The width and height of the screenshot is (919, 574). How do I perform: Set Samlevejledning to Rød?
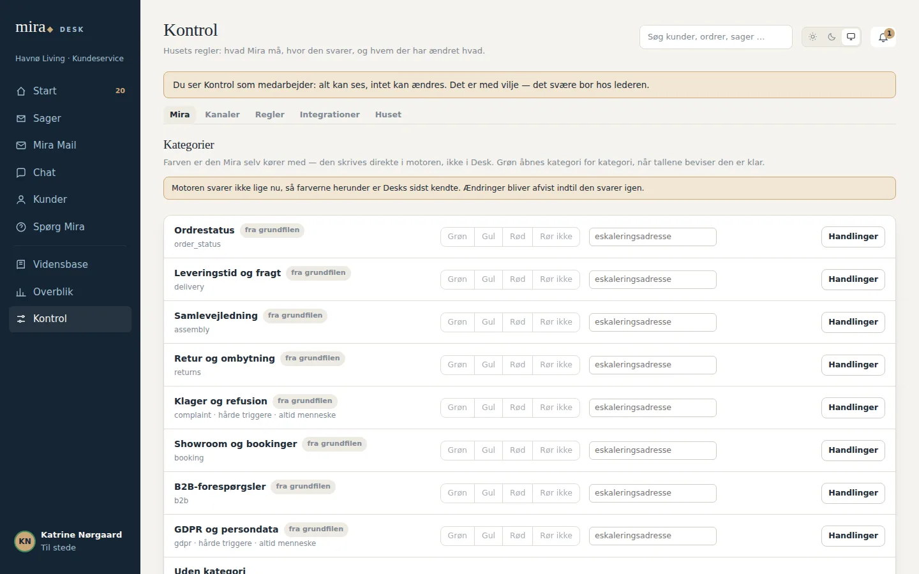coord(518,322)
